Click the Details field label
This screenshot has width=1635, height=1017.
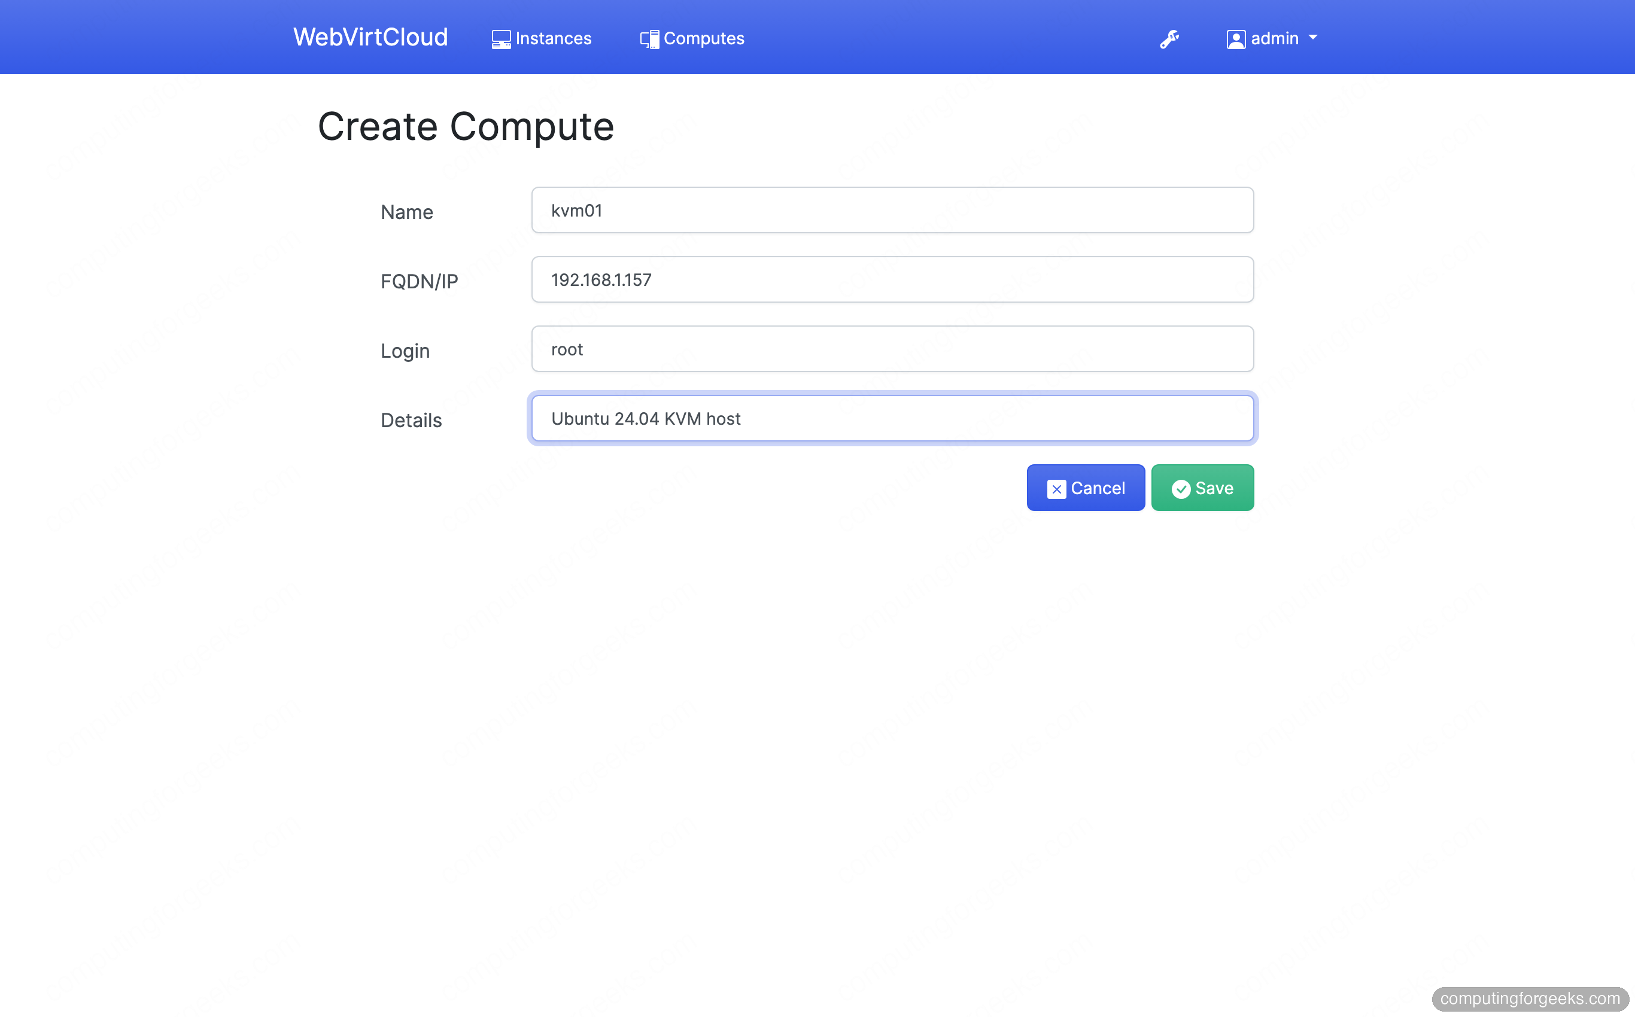[411, 421]
